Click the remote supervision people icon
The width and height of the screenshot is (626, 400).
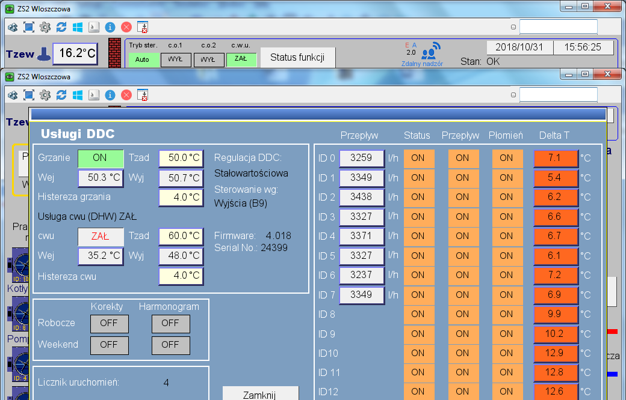[430, 50]
